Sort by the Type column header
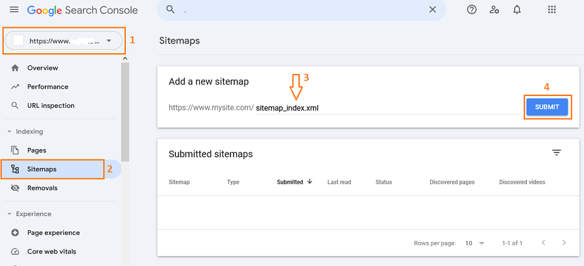This screenshot has width=584, height=266. point(233,182)
